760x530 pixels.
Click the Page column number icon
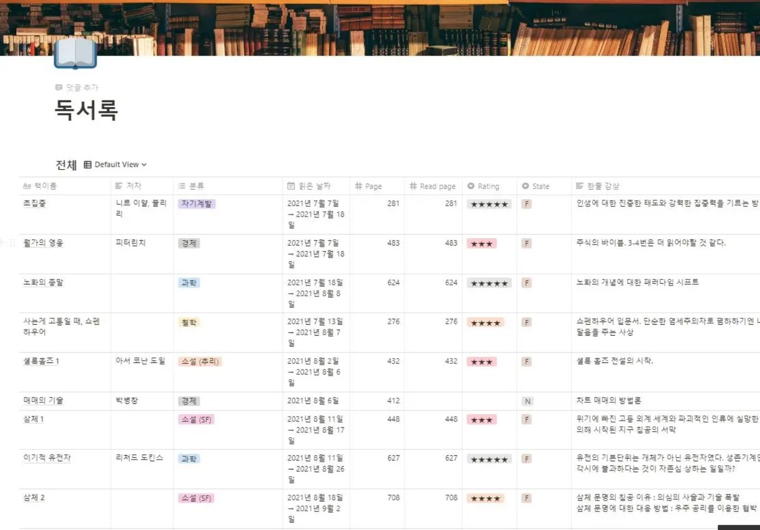[x=358, y=186]
